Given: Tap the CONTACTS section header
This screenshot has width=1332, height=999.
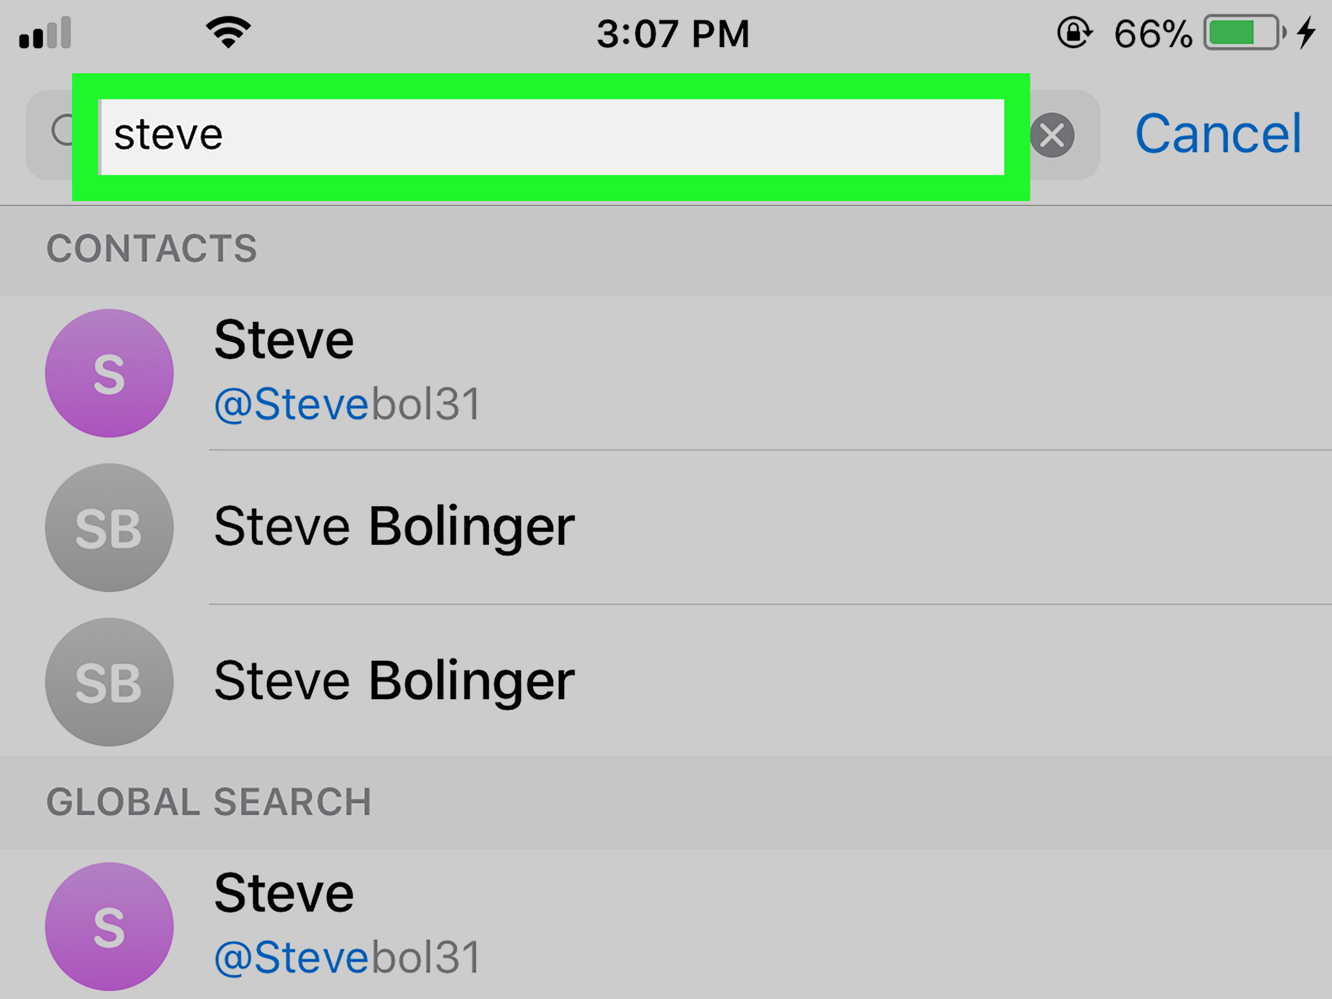Looking at the screenshot, I should click(152, 249).
